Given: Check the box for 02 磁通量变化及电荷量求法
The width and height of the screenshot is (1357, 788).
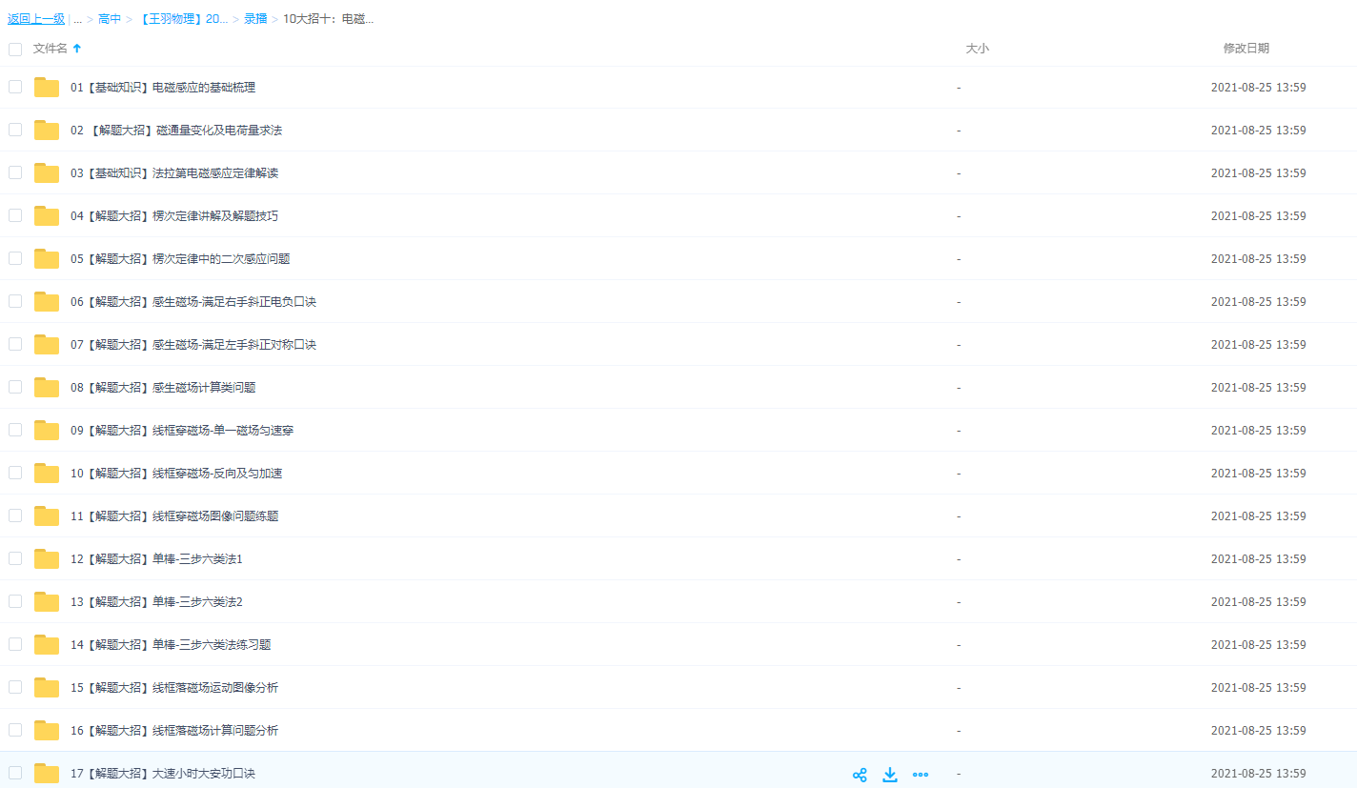Looking at the screenshot, I should [x=15, y=130].
